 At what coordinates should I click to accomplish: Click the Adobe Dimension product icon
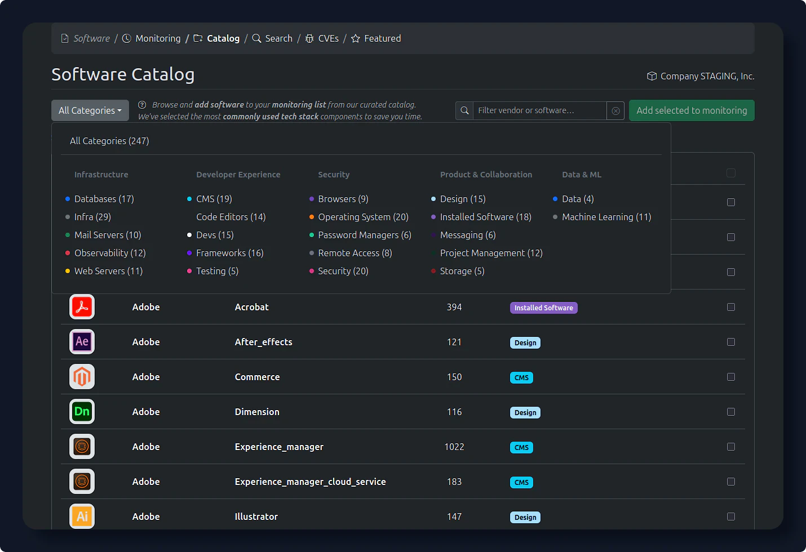pos(82,412)
